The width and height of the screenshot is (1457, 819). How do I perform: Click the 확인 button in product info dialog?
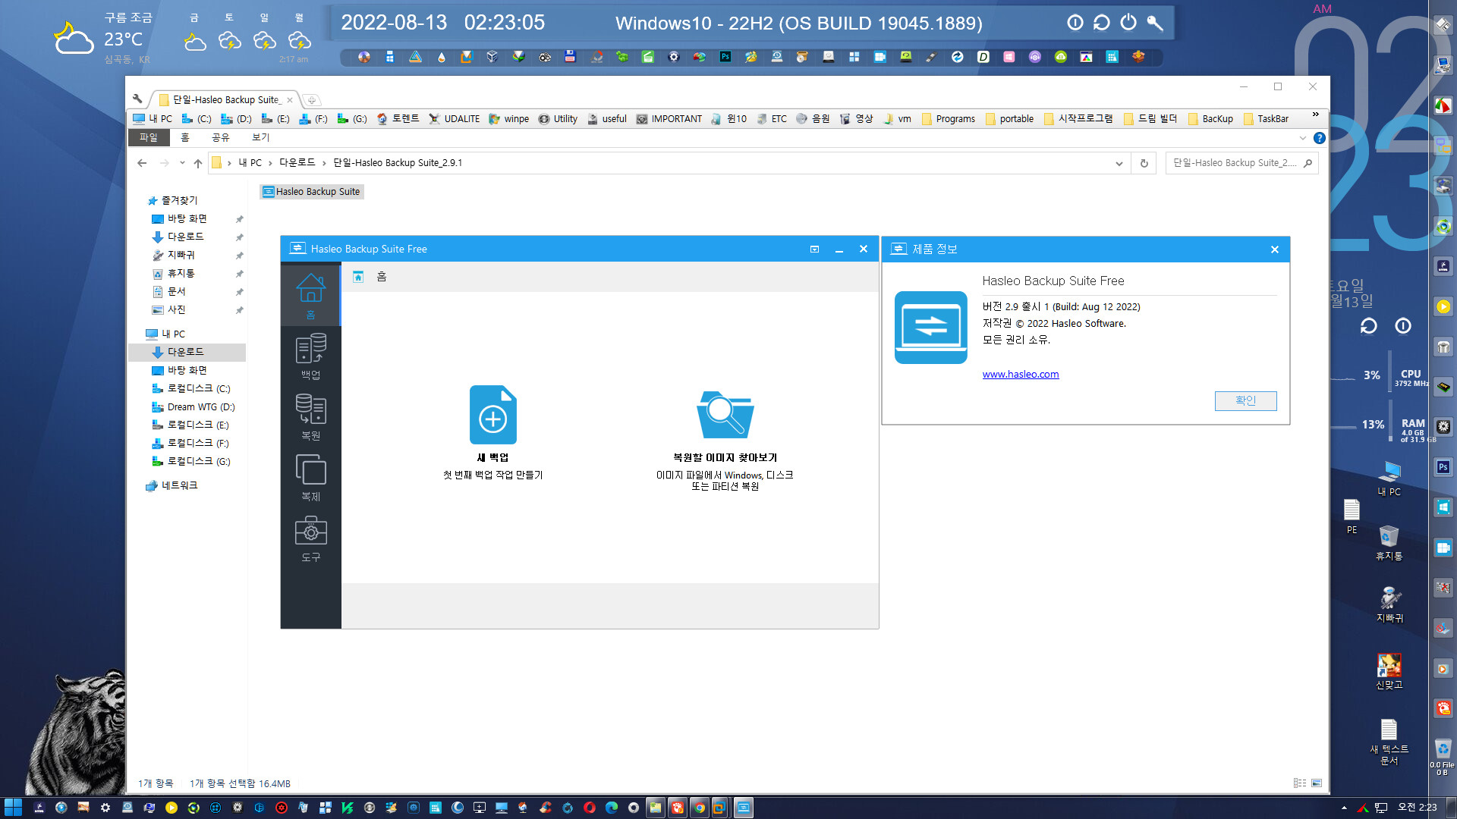1245,400
